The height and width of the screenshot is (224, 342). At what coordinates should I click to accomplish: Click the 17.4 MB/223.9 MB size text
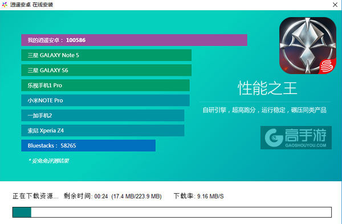tap(137, 196)
